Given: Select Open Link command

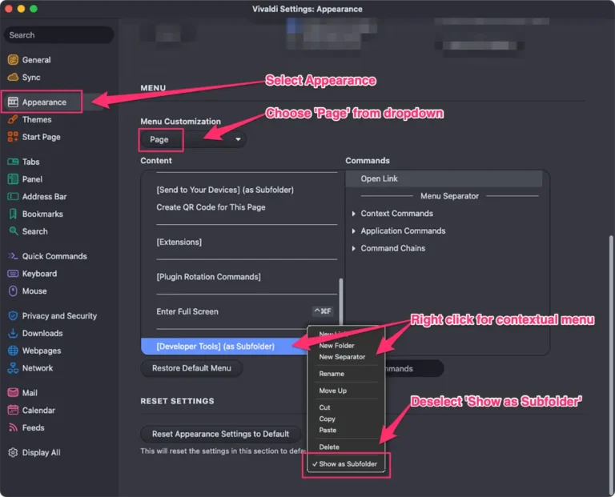Looking at the screenshot, I should tap(444, 178).
